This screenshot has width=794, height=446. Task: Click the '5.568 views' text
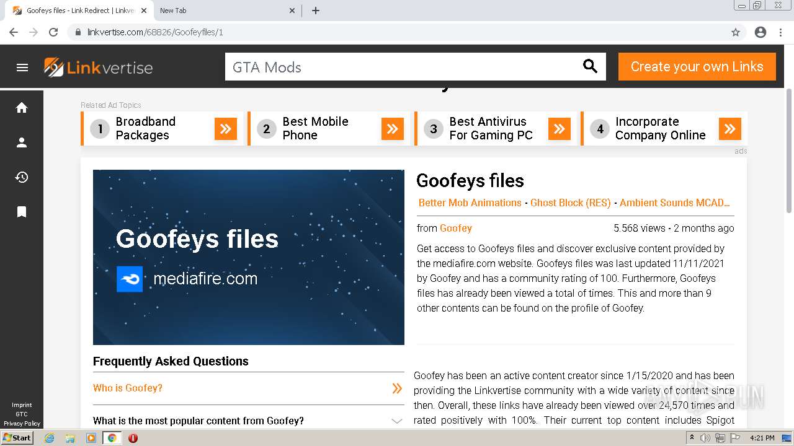coord(639,228)
